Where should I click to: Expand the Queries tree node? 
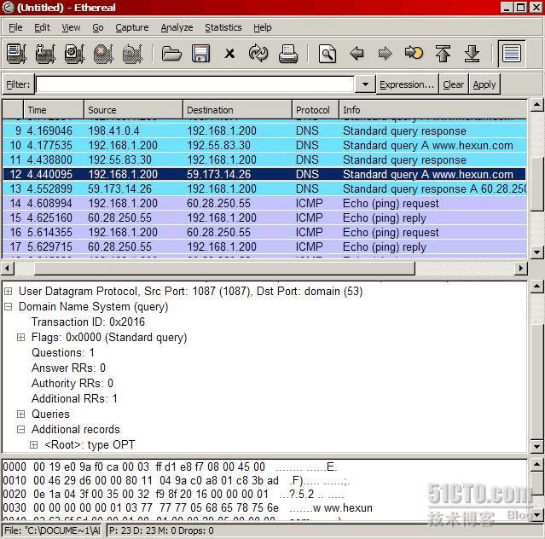(x=21, y=414)
